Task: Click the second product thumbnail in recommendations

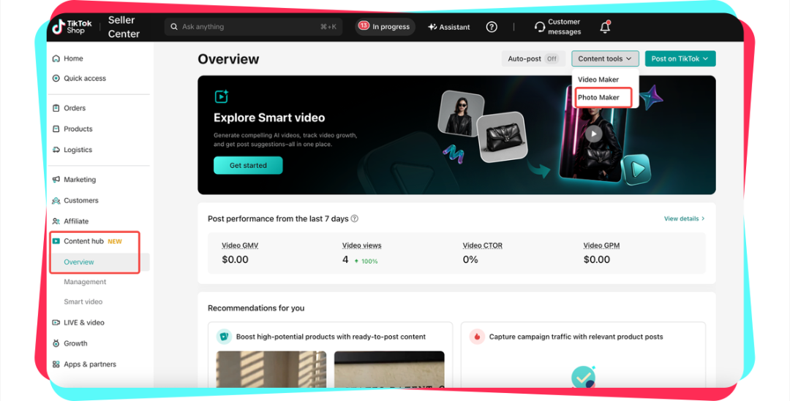Action: click(x=389, y=370)
